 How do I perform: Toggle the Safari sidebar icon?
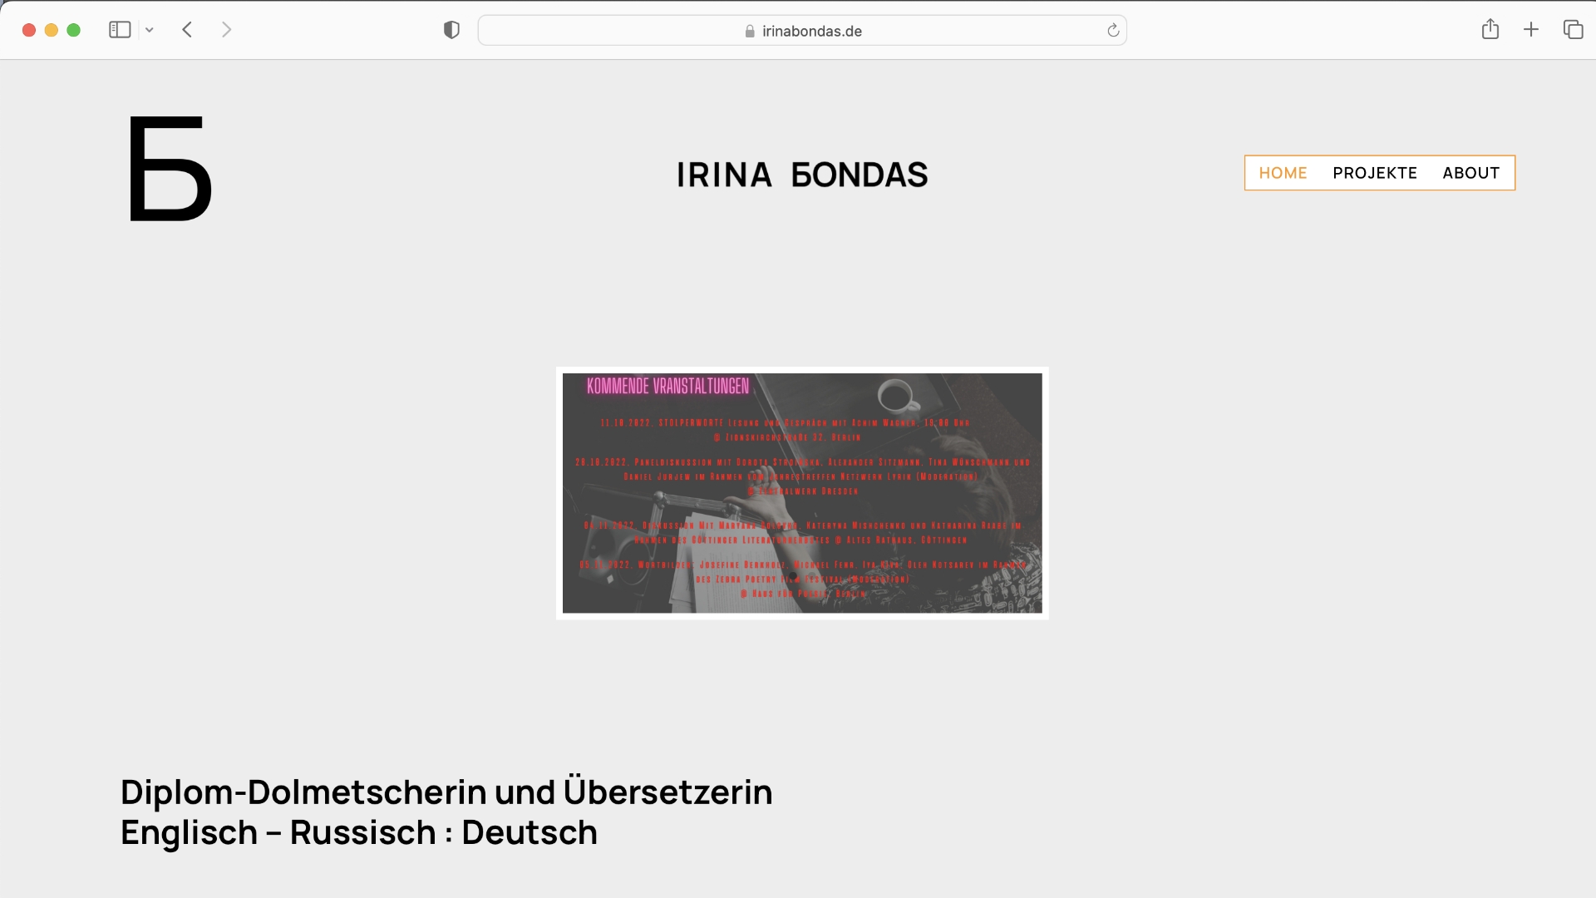click(120, 30)
